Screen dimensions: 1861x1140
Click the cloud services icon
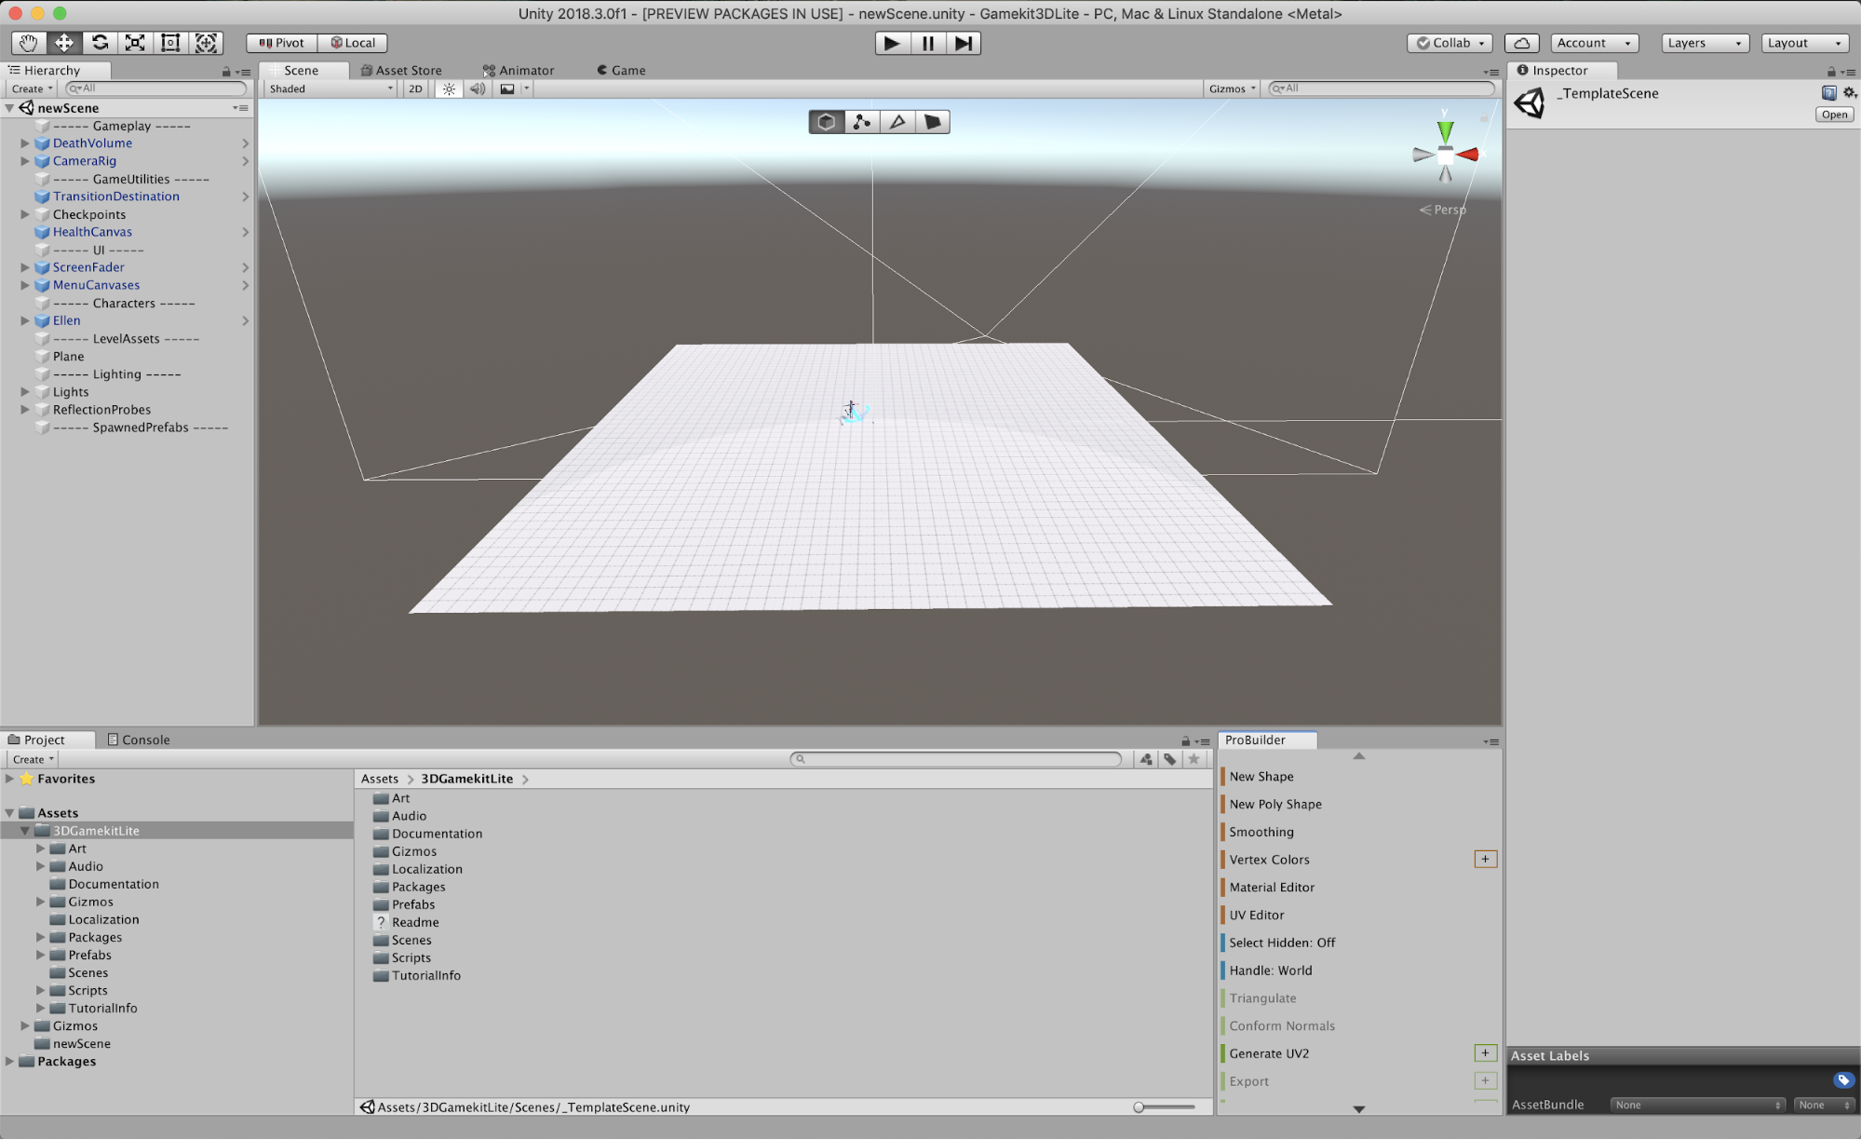click(1521, 43)
